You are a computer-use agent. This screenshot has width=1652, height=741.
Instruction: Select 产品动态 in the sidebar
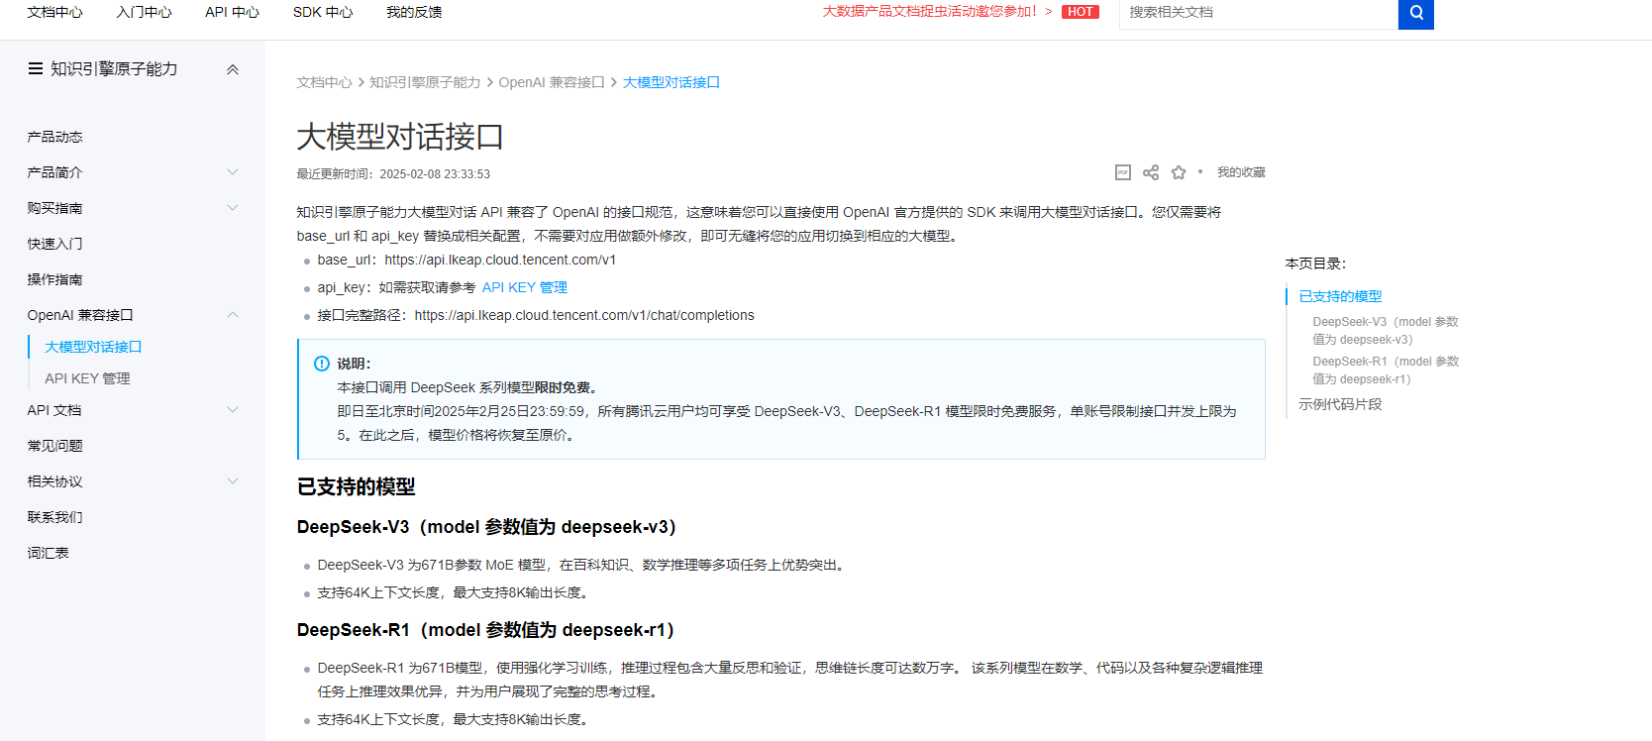pyautogui.click(x=54, y=137)
